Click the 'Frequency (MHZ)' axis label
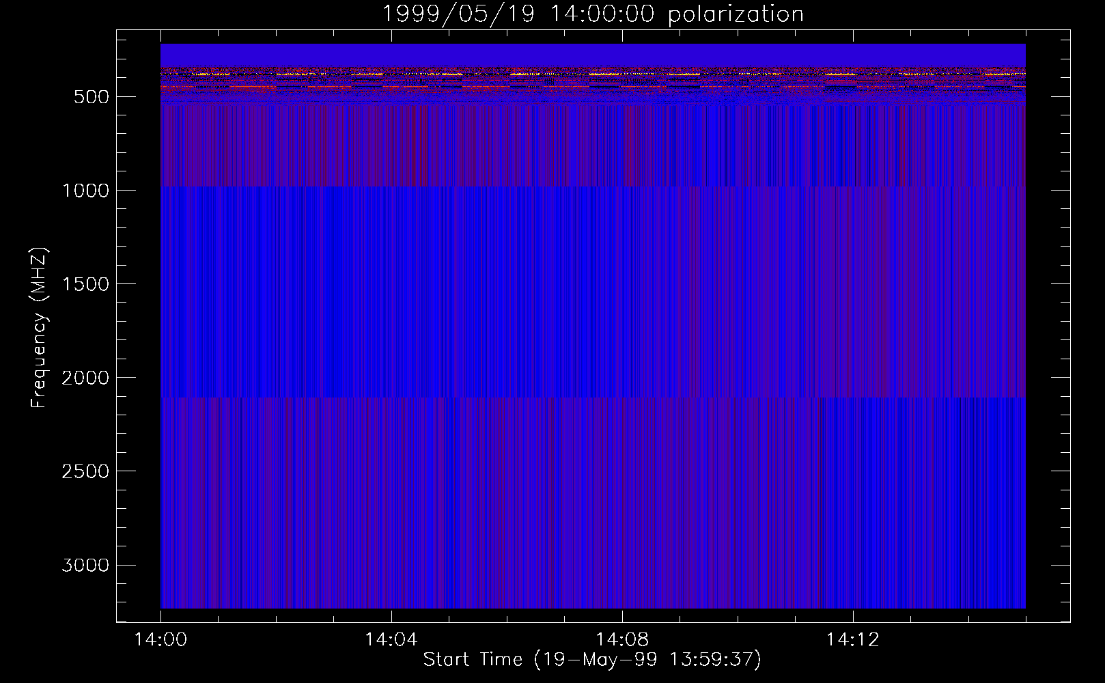 click(x=40, y=327)
